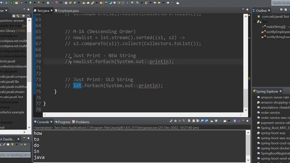The height and width of the screenshot is (163, 290).
Task: Click Remove All Terminated Launches in Console
Action: pyautogui.click(x=184, y=121)
